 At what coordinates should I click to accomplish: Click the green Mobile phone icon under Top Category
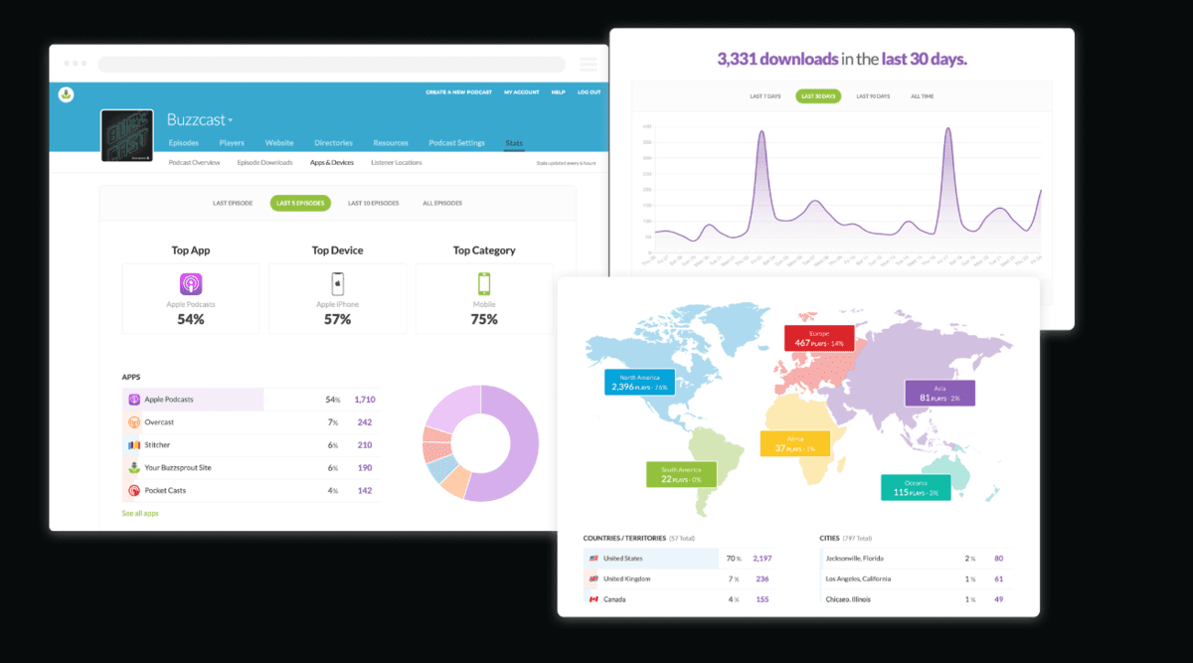484,284
